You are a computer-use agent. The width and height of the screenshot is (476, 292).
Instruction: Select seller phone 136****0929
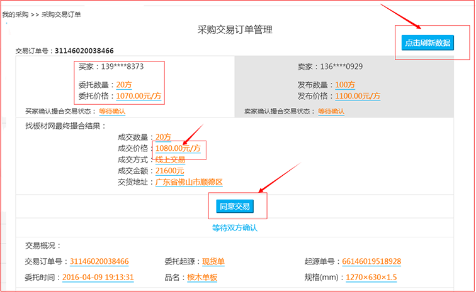click(x=341, y=67)
